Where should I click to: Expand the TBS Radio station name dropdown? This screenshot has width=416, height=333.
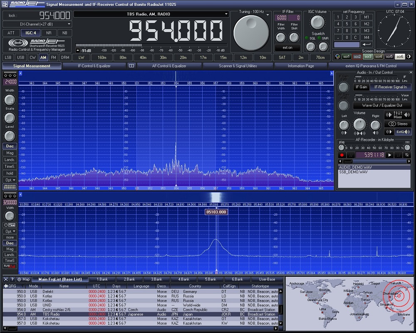click(x=226, y=14)
